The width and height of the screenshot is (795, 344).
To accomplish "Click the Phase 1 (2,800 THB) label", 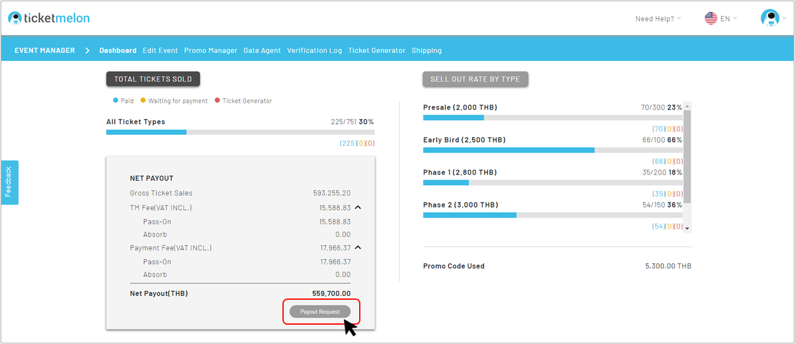I will tap(460, 173).
